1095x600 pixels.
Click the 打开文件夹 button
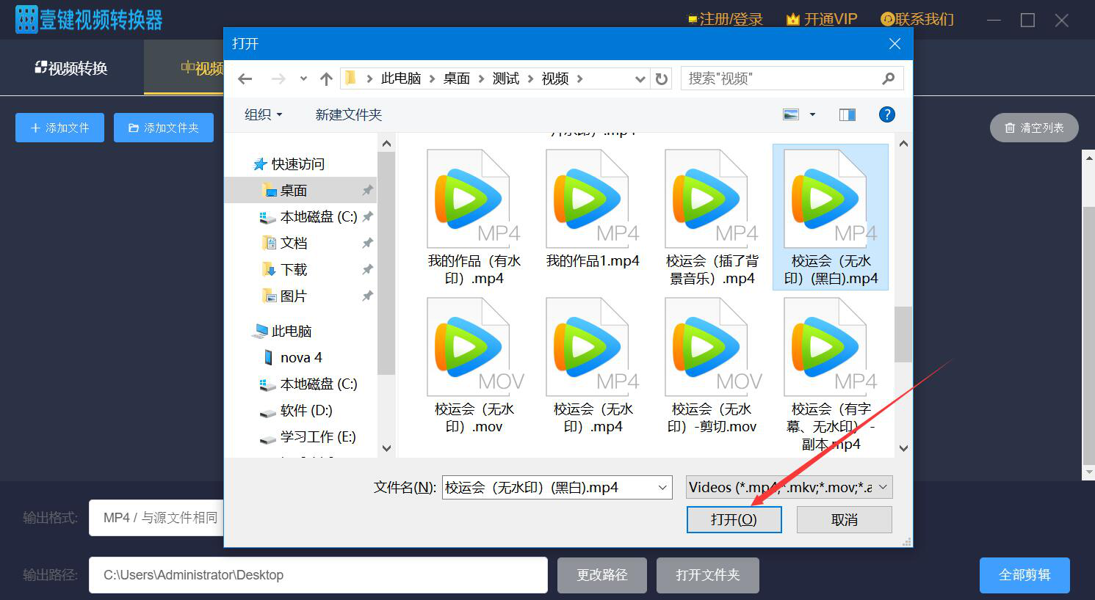point(708,575)
